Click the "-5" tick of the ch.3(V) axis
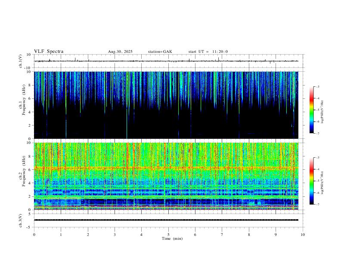 (x=29, y=227)
